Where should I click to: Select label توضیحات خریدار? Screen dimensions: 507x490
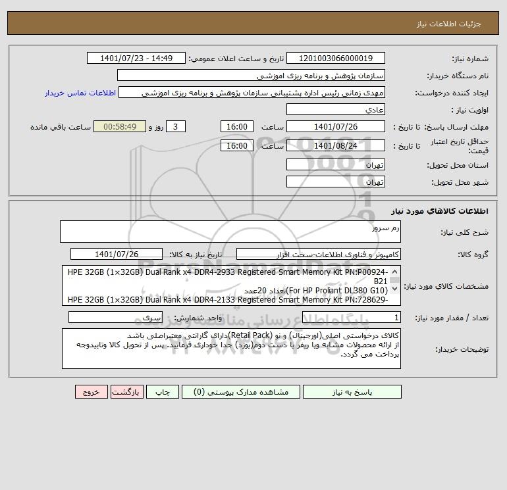pos(462,349)
